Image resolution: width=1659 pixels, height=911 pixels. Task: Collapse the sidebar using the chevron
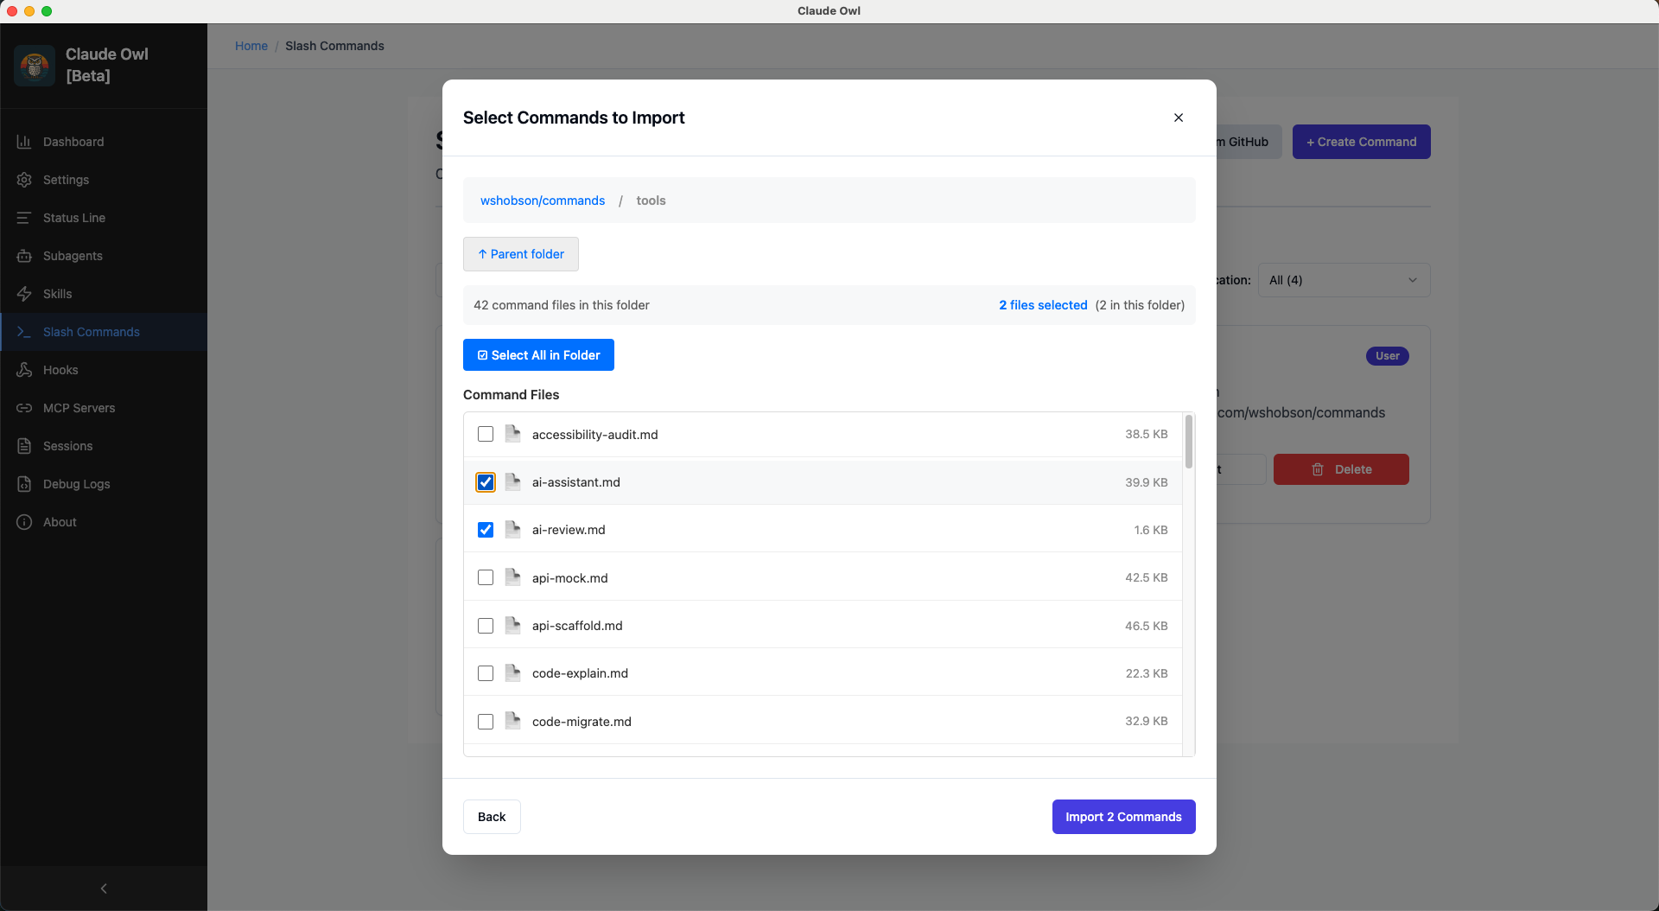(x=104, y=889)
